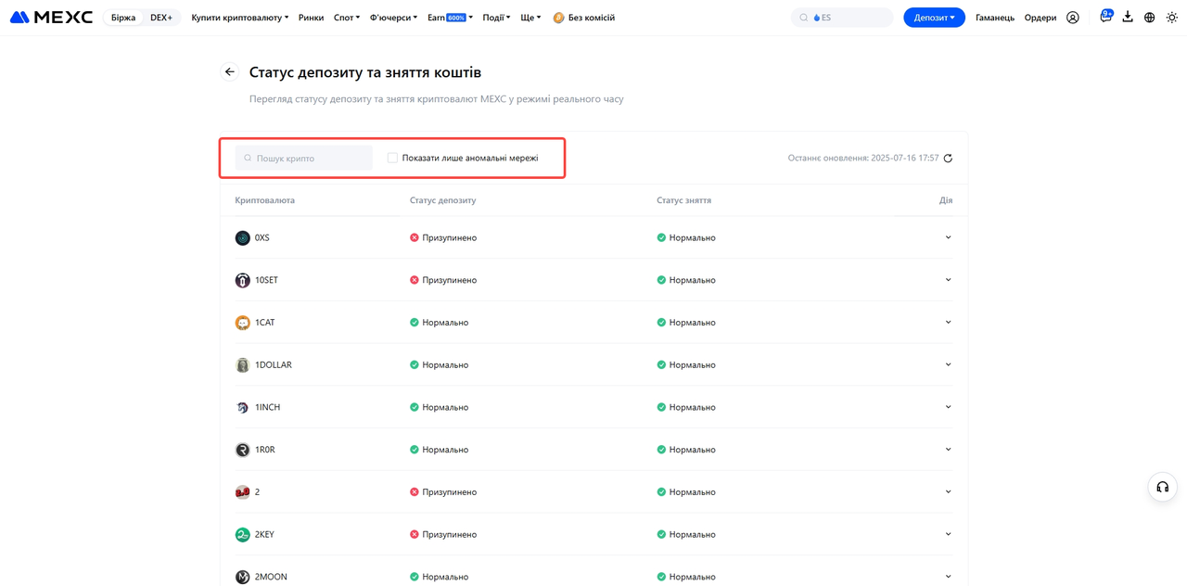Go back with the arrow icon
Screen dimensions: 1187x586
tap(230, 72)
